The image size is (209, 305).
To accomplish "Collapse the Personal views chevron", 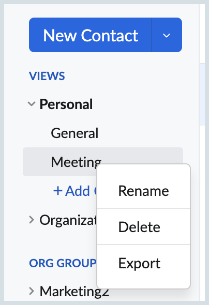I will click(x=32, y=104).
